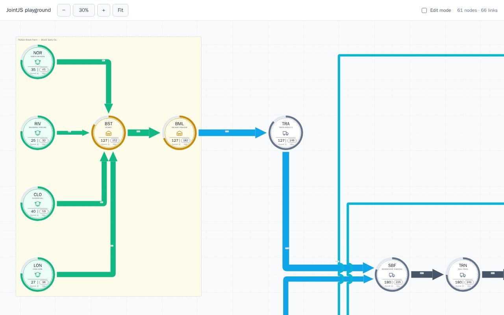This screenshot has height=315, width=504.
Task: Select the CLO node title
Action: 38,195
